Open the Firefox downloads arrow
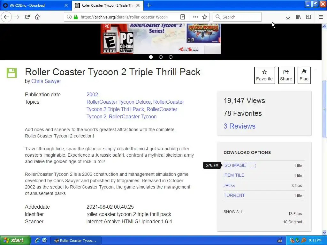The width and height of the screenshot is (327, 245). point(288,17)
